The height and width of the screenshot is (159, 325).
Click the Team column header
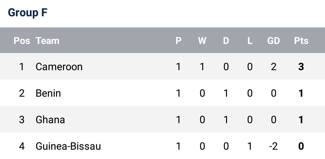tap(48, 41)
